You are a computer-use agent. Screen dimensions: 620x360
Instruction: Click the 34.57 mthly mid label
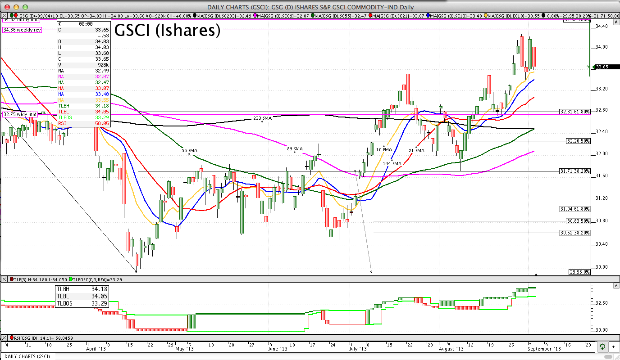pyautogui.click(x=21, y=20)
